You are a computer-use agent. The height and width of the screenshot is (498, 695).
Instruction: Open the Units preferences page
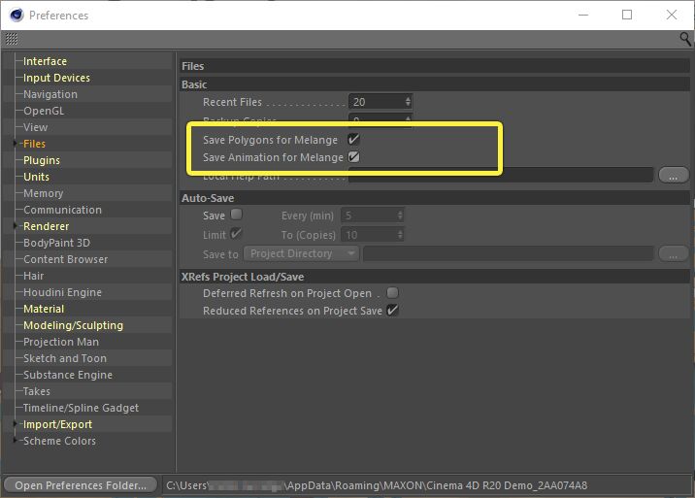[36, 177]
